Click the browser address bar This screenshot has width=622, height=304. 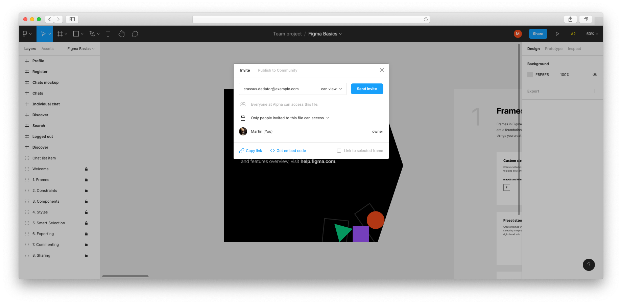tap(311, 19)
